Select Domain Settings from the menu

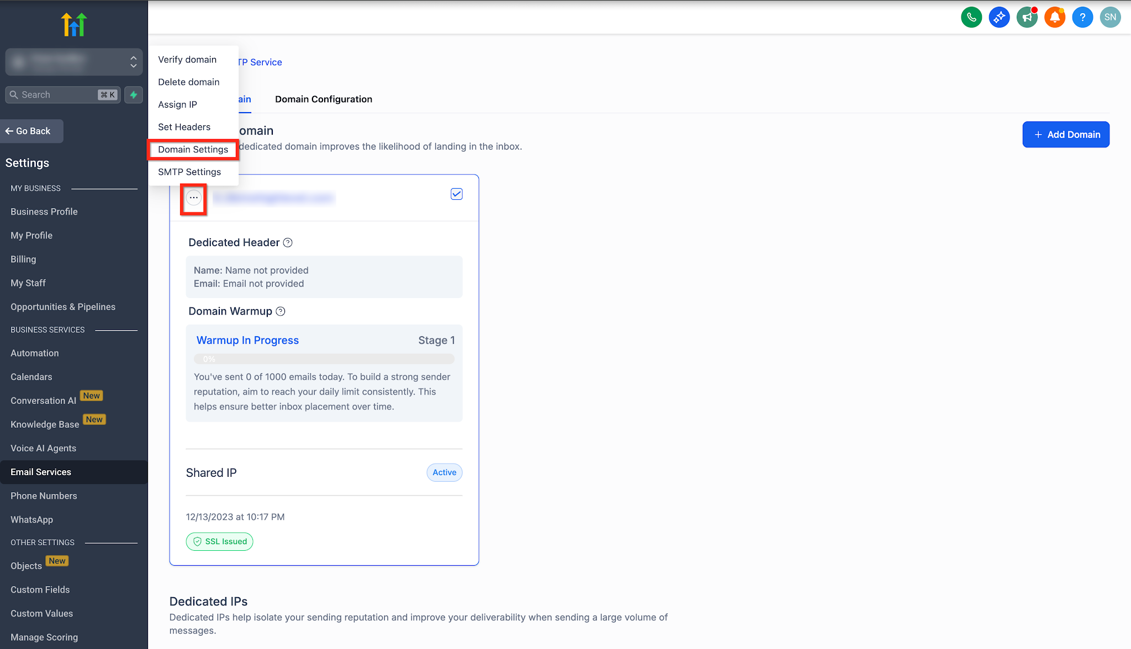(193, 150)
